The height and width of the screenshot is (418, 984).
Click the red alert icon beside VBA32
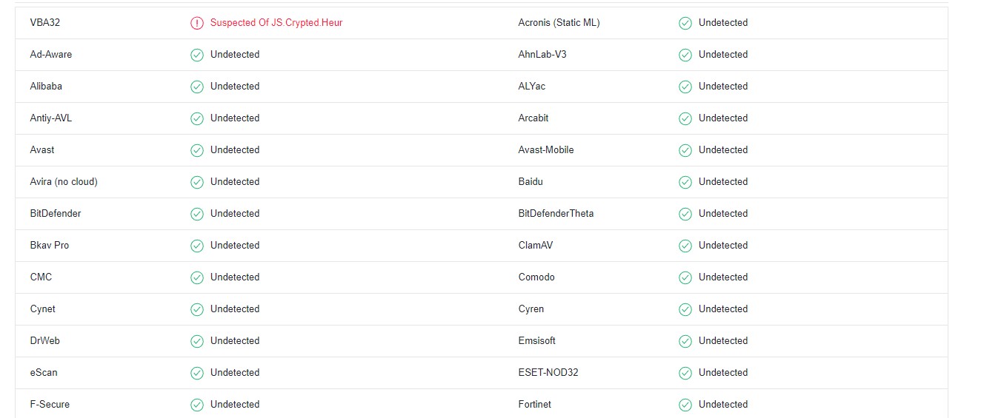tap(197, 23)
